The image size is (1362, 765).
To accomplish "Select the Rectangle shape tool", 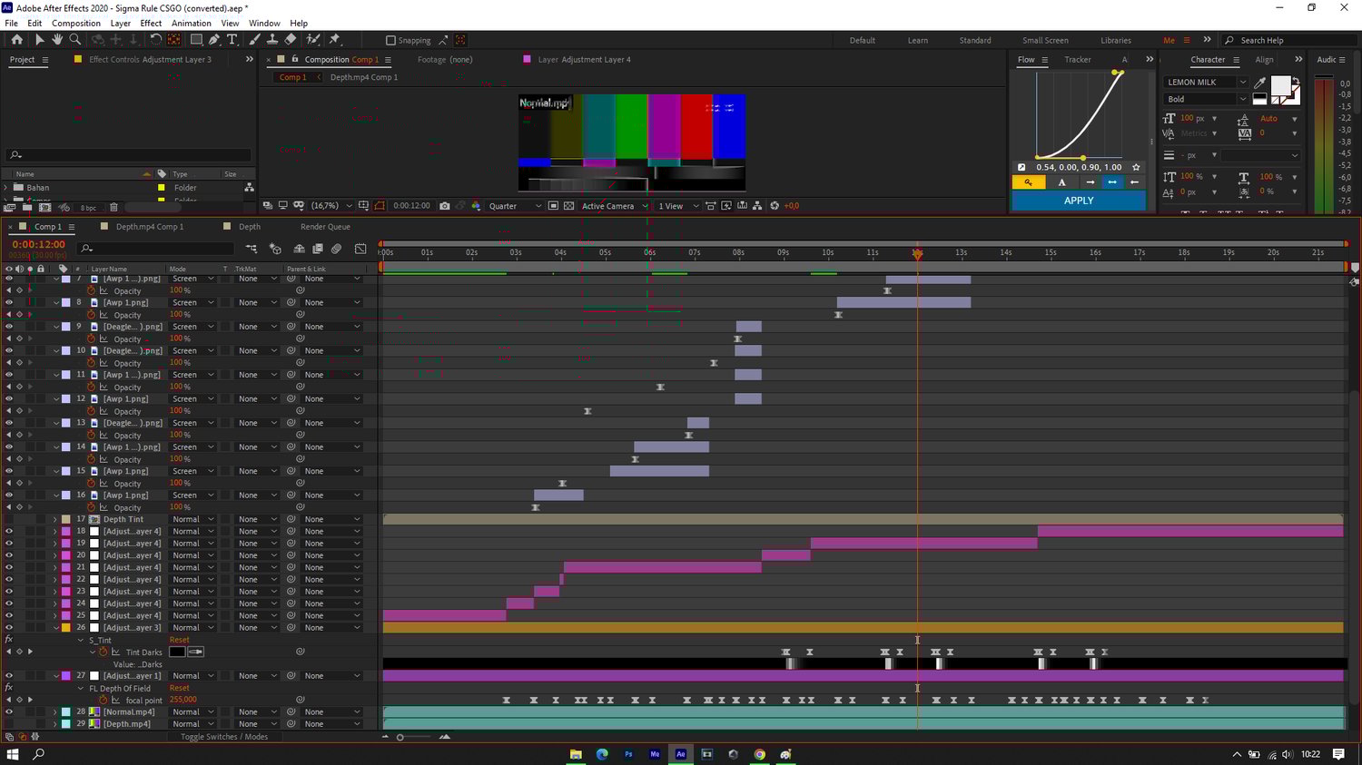I will tap(195, 40).
